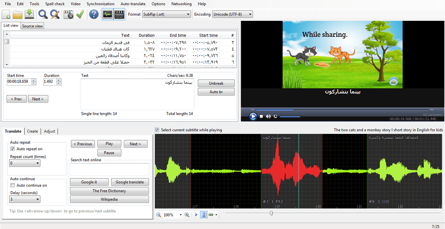Click the video seek progress bar
This screenshot has width=445, height=229.
click(343, 110)
